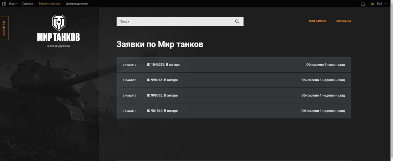
Task: Open the notifications bell
Action: point(363,4)
